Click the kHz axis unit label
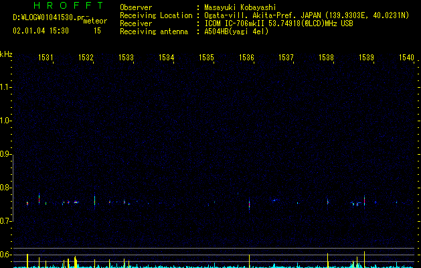The height and width of the screenshot is (268, 421). tap(6, 54)
